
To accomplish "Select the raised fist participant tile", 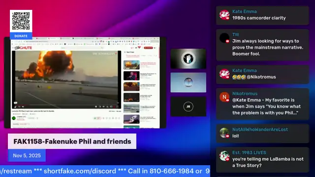I will coord(188,59).
